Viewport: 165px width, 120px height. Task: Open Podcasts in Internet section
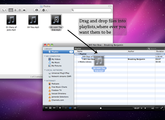(x=55, y=84)
